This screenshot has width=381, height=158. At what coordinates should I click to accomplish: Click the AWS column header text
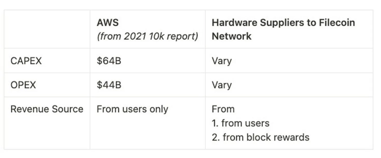pyautogui.click(x=108, y=23)
